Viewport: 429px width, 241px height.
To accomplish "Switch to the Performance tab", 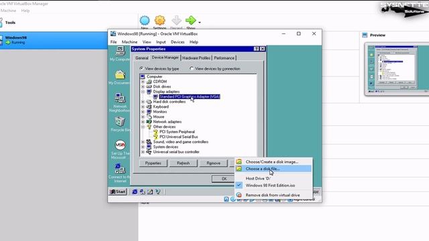I will [x=224, y=58].
